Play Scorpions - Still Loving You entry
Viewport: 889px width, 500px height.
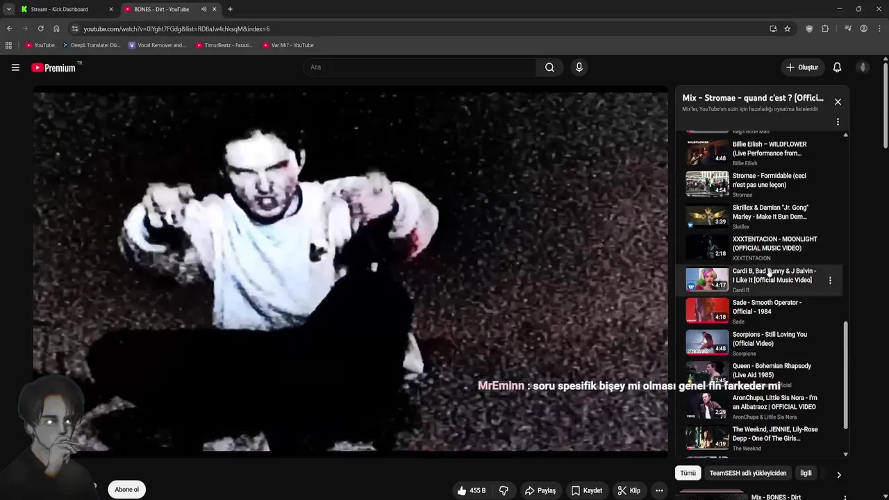pyautogui.click(x=758, y=342)
